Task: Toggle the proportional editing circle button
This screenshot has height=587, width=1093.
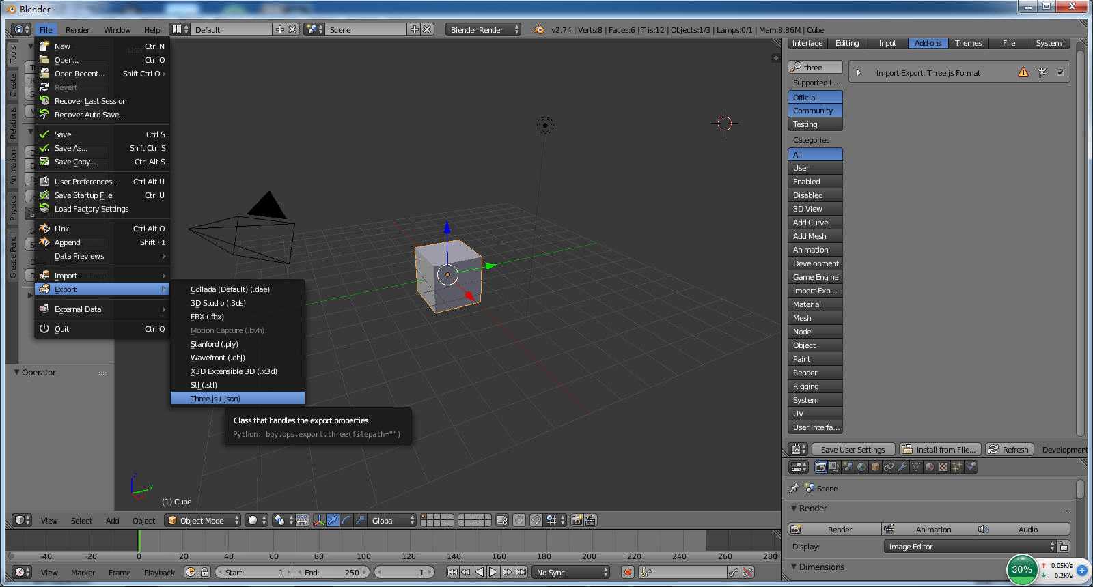Action: coord(519,520)
